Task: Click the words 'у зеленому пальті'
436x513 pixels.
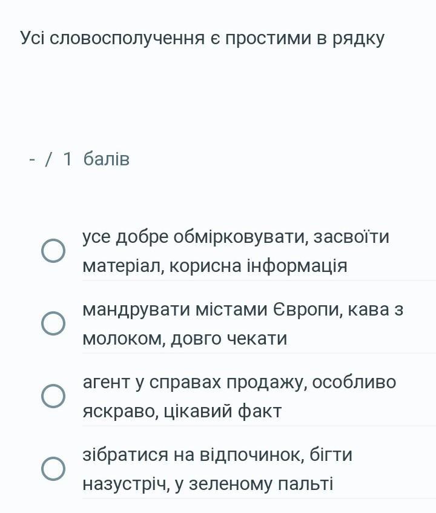Action: 254,484
